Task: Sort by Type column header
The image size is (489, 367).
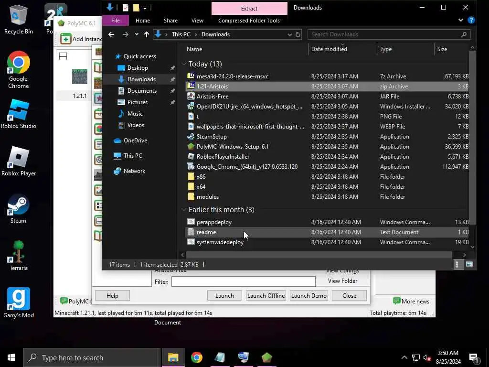Action: tap(386, 49)
